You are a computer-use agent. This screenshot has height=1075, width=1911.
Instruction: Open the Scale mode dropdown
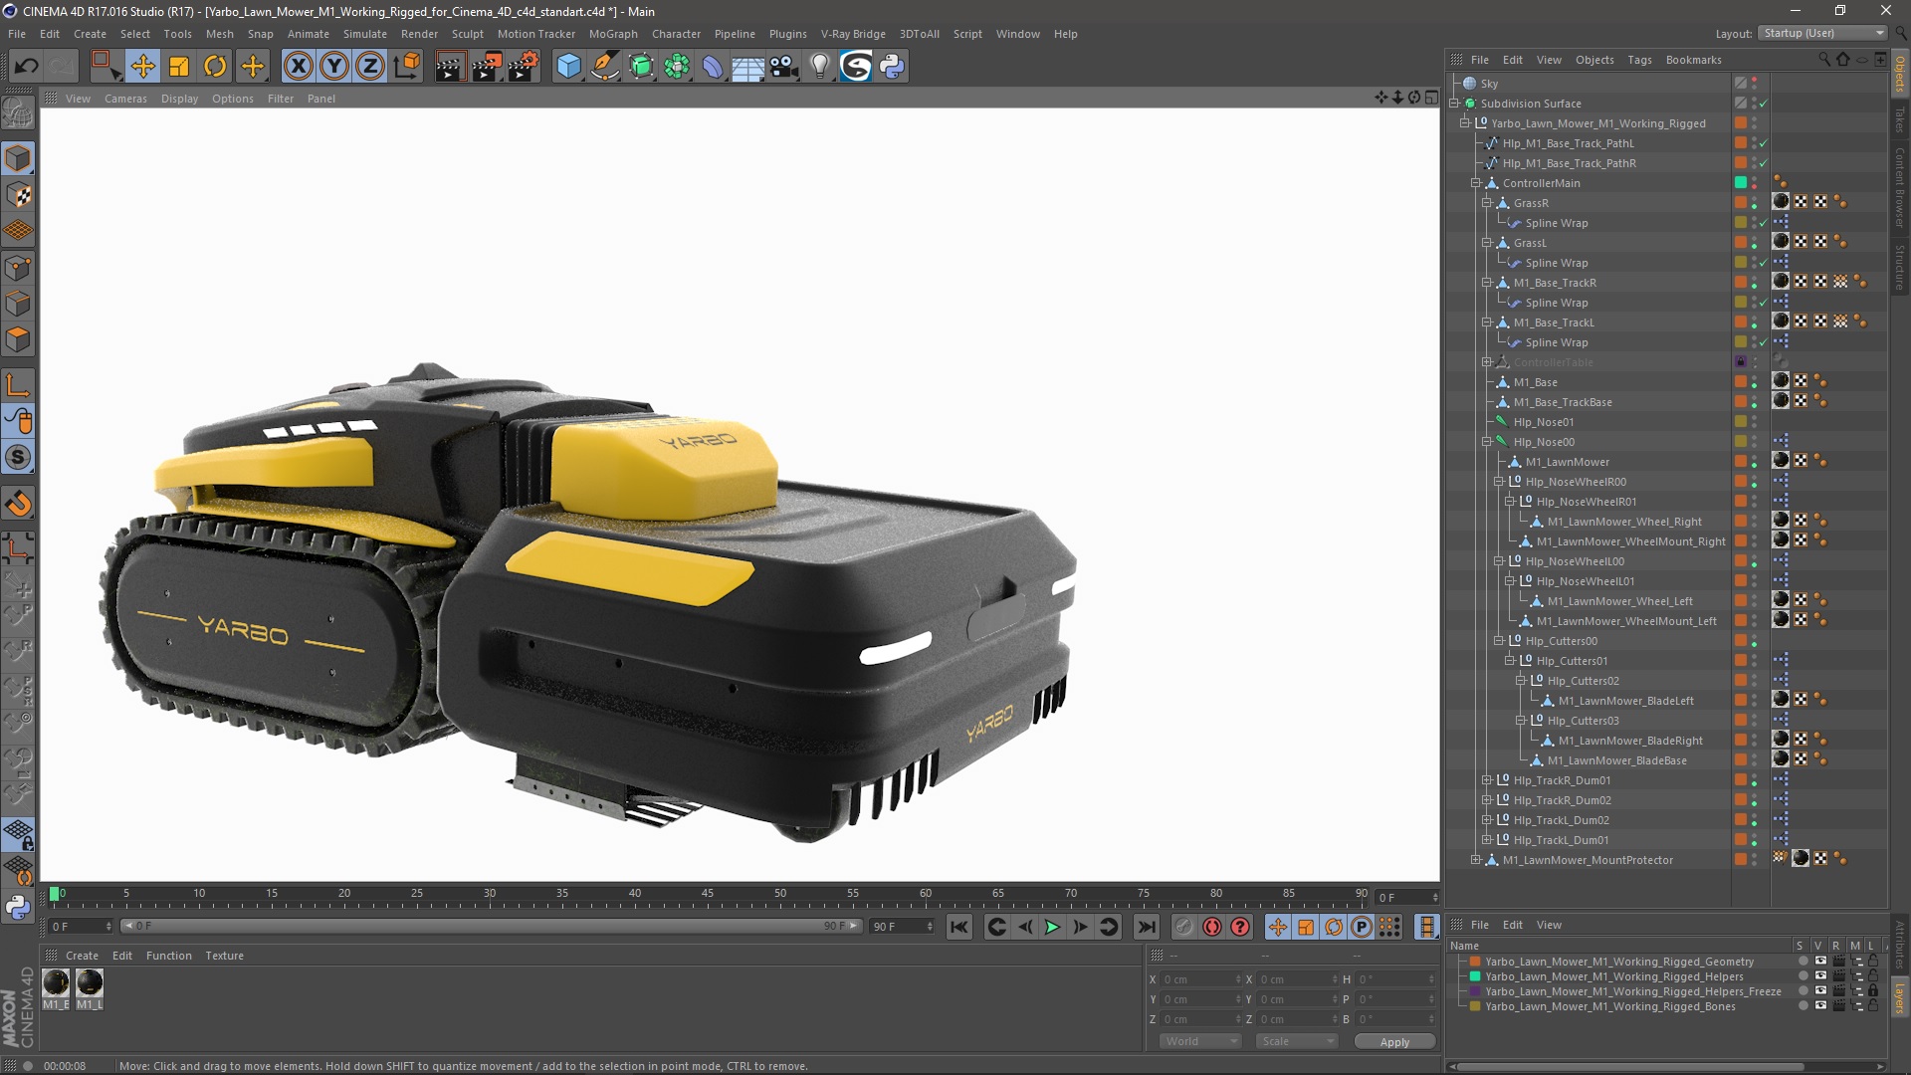(1297, 1041)
